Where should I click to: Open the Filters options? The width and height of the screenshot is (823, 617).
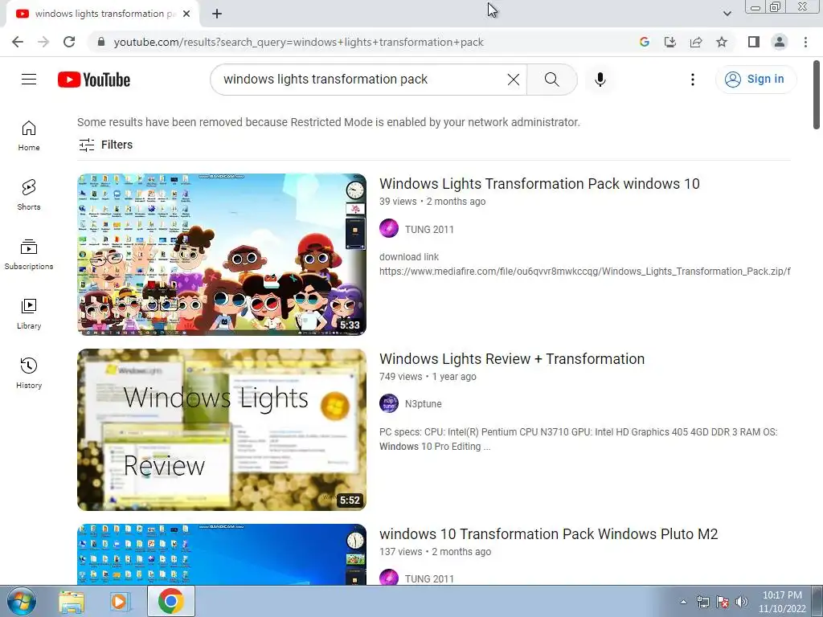click(x=105, y=145)
